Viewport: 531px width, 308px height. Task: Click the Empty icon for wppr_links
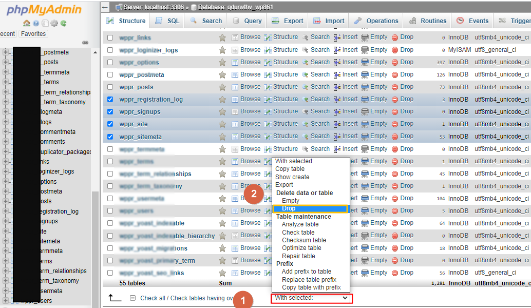[365, 37]
